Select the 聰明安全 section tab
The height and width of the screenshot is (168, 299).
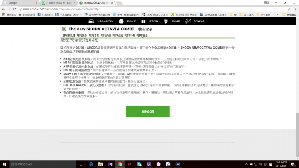coord(142,35)
